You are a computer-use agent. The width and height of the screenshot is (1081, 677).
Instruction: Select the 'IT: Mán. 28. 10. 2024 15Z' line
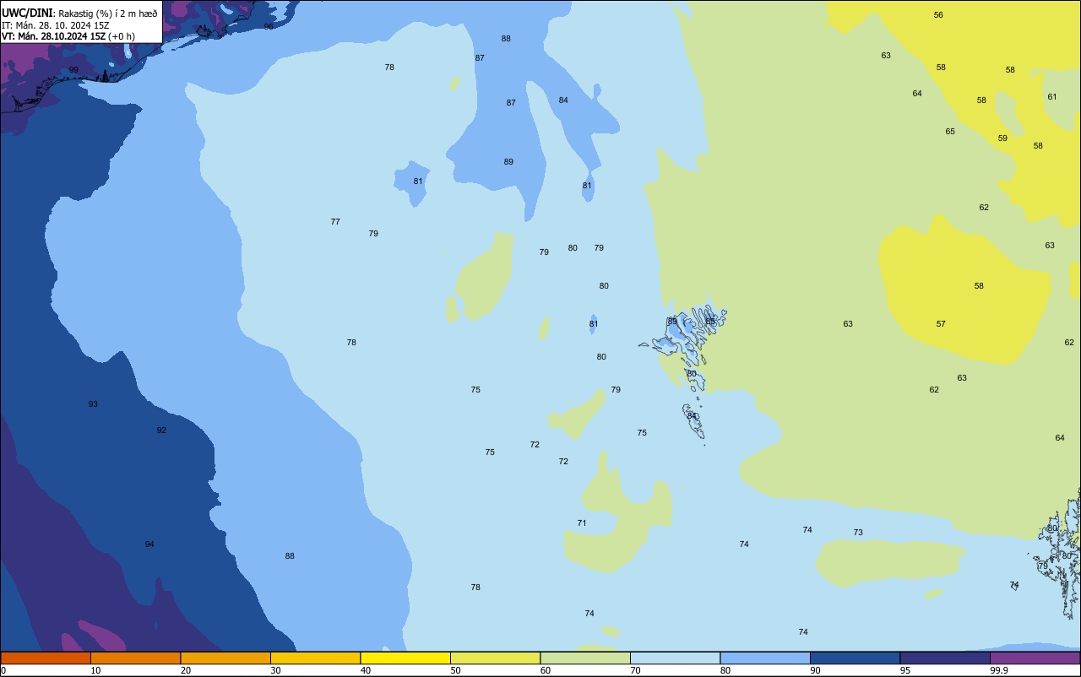point(55,25)
